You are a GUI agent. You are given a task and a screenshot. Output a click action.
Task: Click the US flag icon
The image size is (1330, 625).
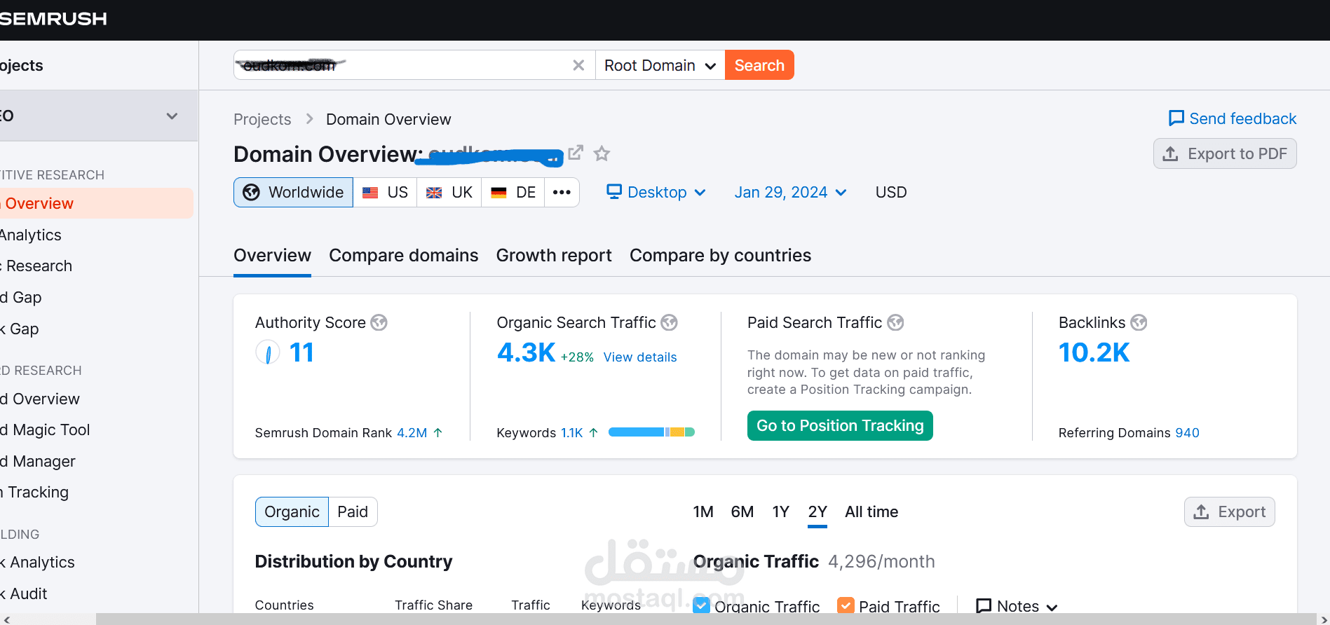(x=370, y=193)
